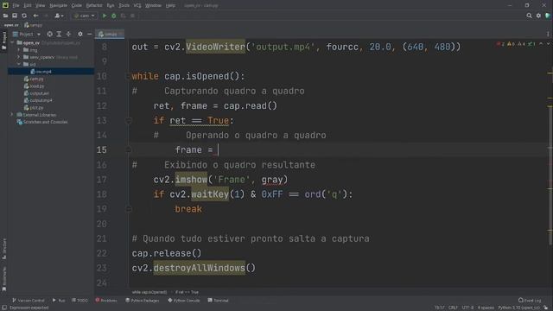Expand the venv library root folder
This screenshot has width=553, height=311.
pyautogui.click(x=19, y=57)
